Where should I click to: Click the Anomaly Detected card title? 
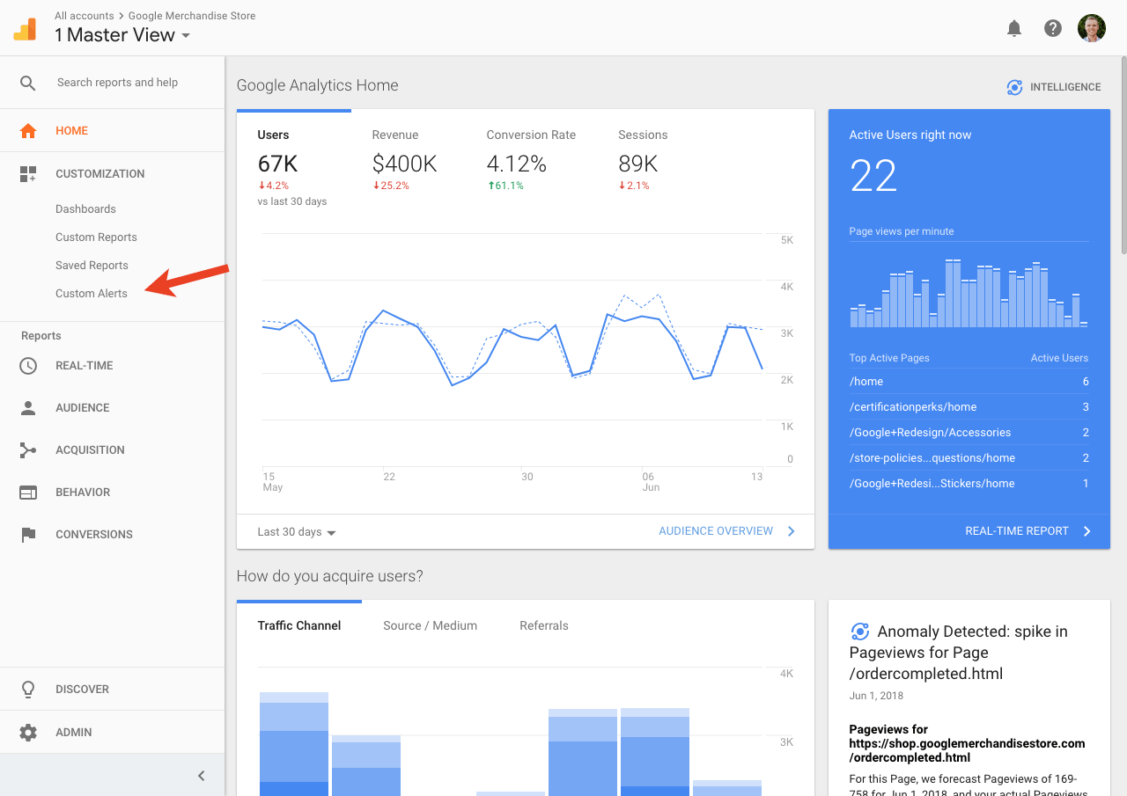(959, 653)
